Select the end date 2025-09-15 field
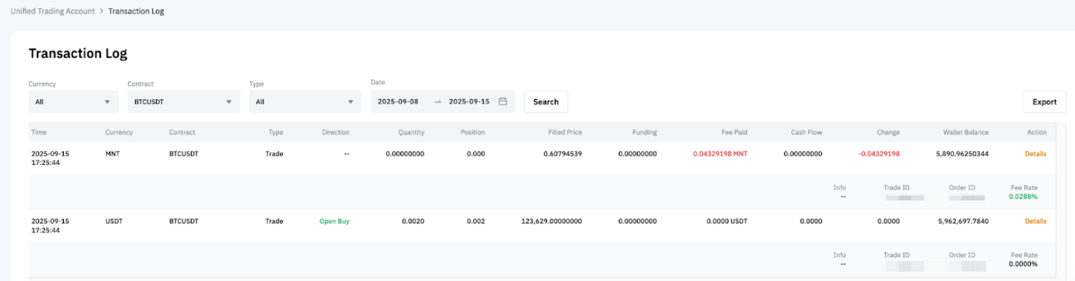 [x=469, y=102]
